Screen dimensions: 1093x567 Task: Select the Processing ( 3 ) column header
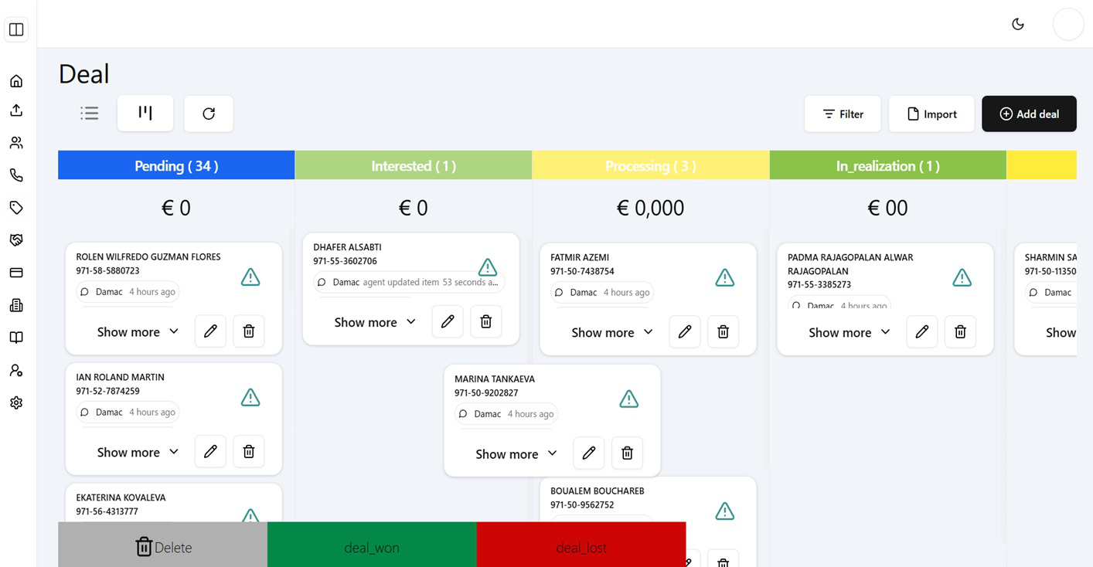pos(651,165)
